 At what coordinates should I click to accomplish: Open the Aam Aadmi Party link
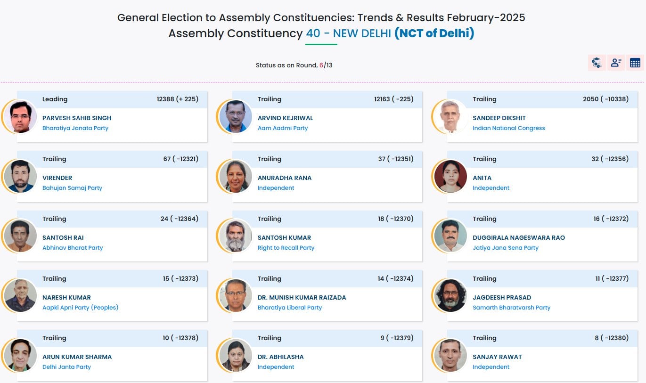point(283,128)
